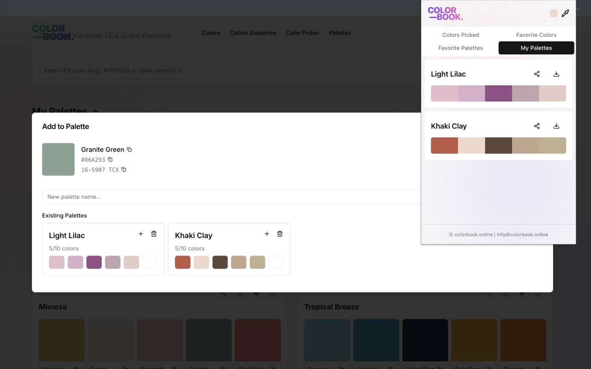Screen dimensions: 591x369
Task: Switch to the Colors Picked tab
Action: [x=460, y=35]
